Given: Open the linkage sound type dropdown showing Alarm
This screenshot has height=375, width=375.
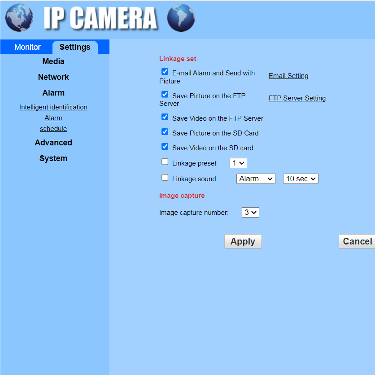Looking at the screenshot, I should coord(256,179).
